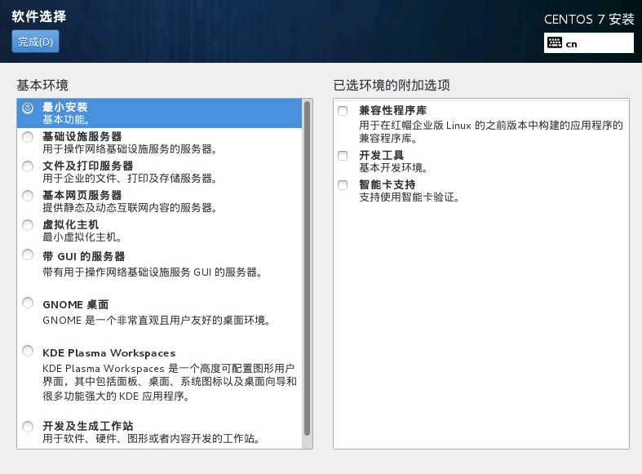
Task: Click the text 用于企业的文件、打印及存储服务器。
Action: (130, 179)
